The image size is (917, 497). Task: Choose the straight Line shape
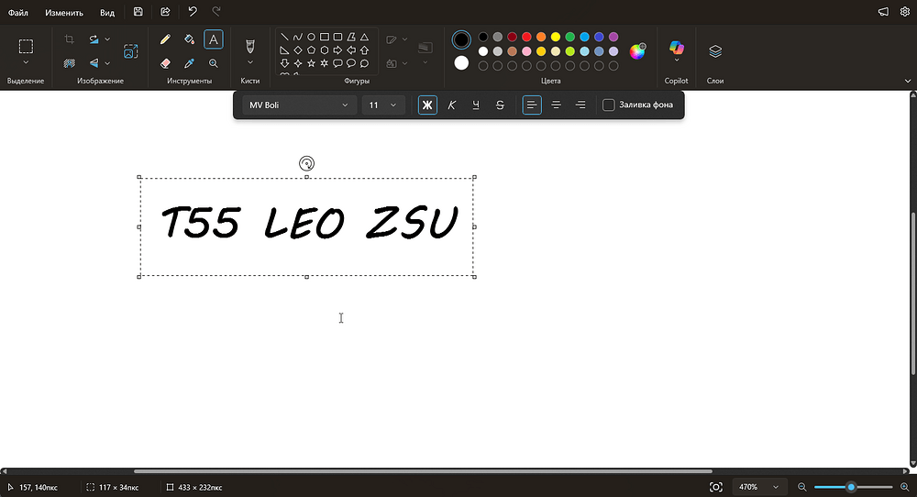[x=284, y=37]
